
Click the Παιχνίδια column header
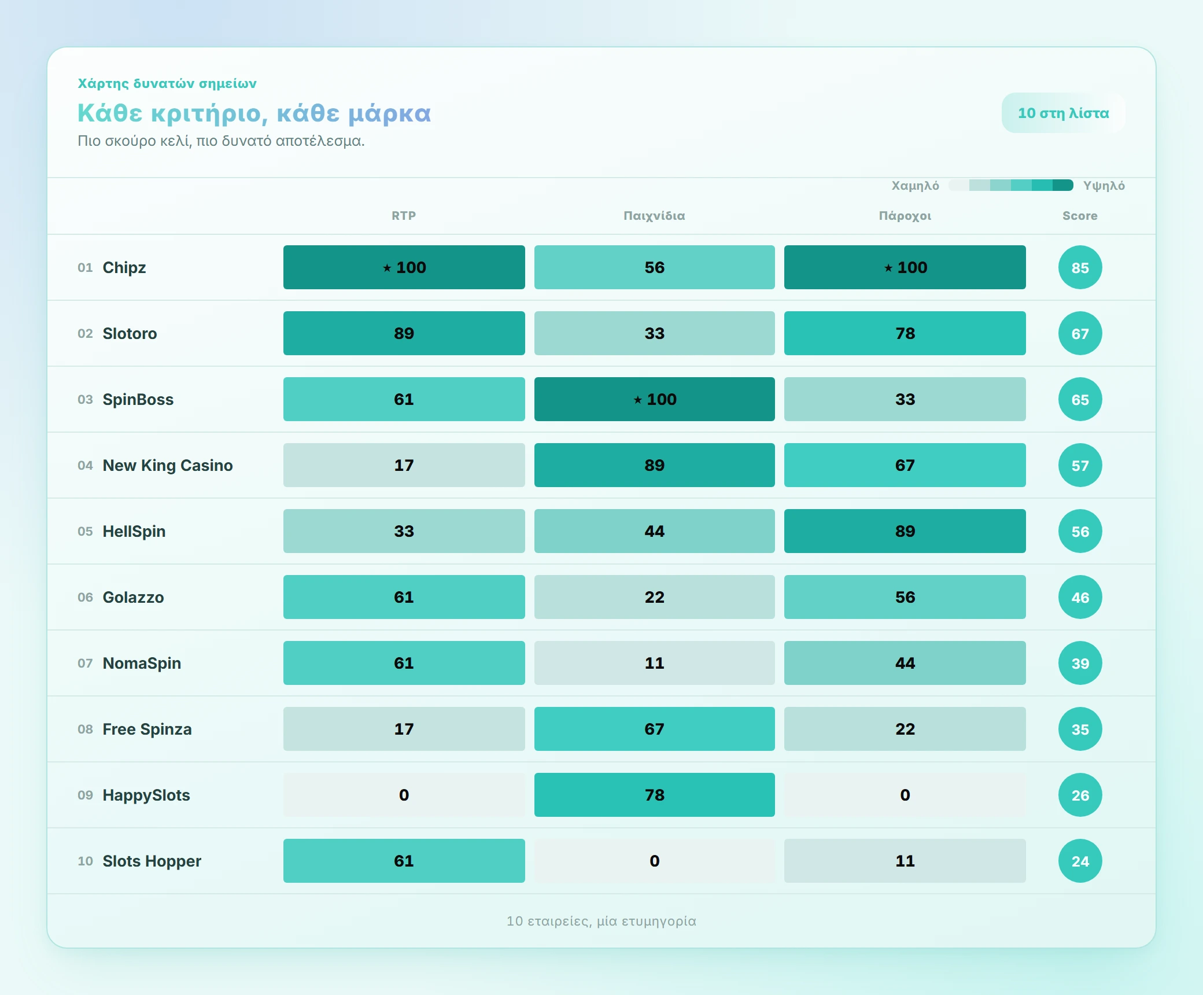[654, 216]
